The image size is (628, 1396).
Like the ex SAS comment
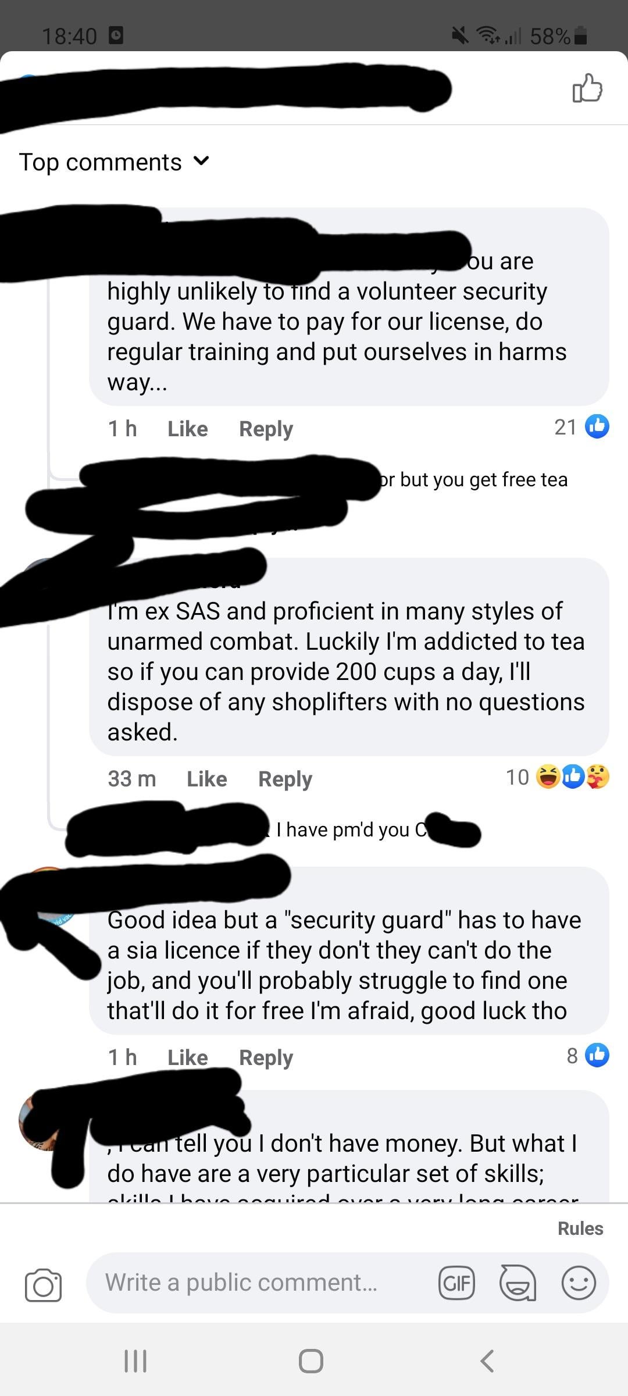pos(206,779)
